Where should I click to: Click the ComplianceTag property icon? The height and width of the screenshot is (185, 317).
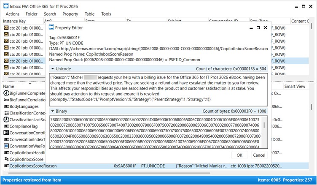click(x=6, y=126)
